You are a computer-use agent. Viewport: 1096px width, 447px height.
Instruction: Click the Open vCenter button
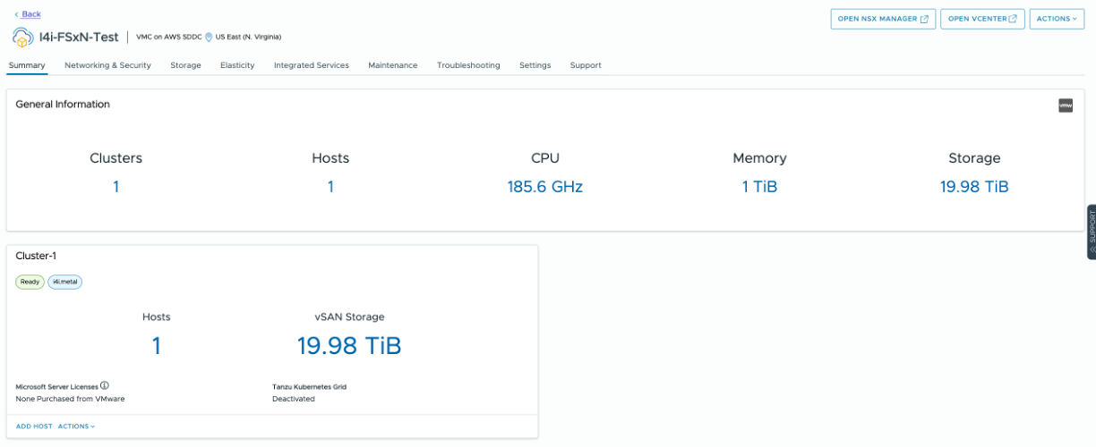(982, 19)
